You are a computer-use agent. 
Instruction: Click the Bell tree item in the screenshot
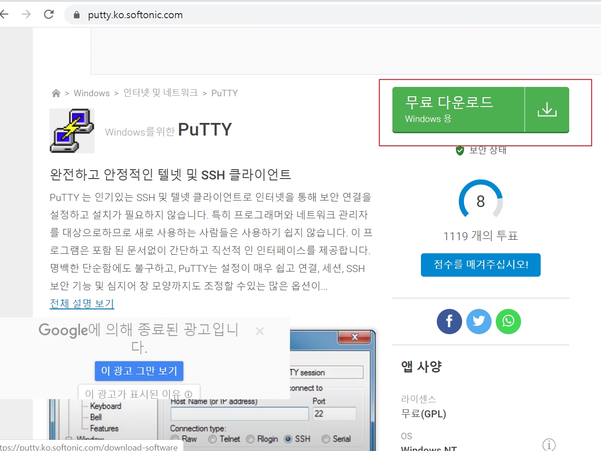(96, 417)
